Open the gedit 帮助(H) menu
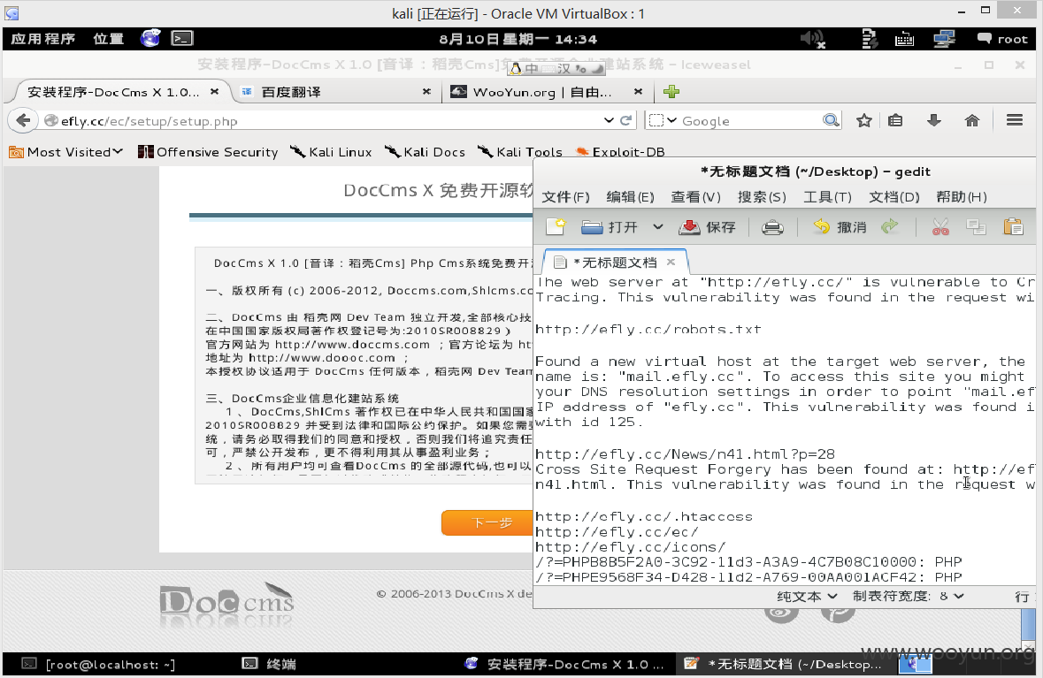The image size is (1043, 678). [x=962, y=197]
